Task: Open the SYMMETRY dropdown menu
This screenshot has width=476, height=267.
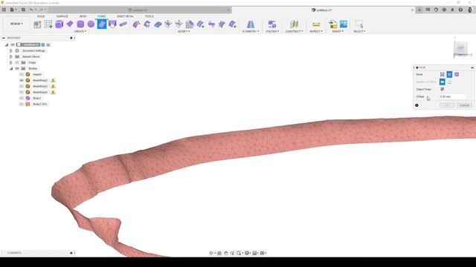Action: 251,31
